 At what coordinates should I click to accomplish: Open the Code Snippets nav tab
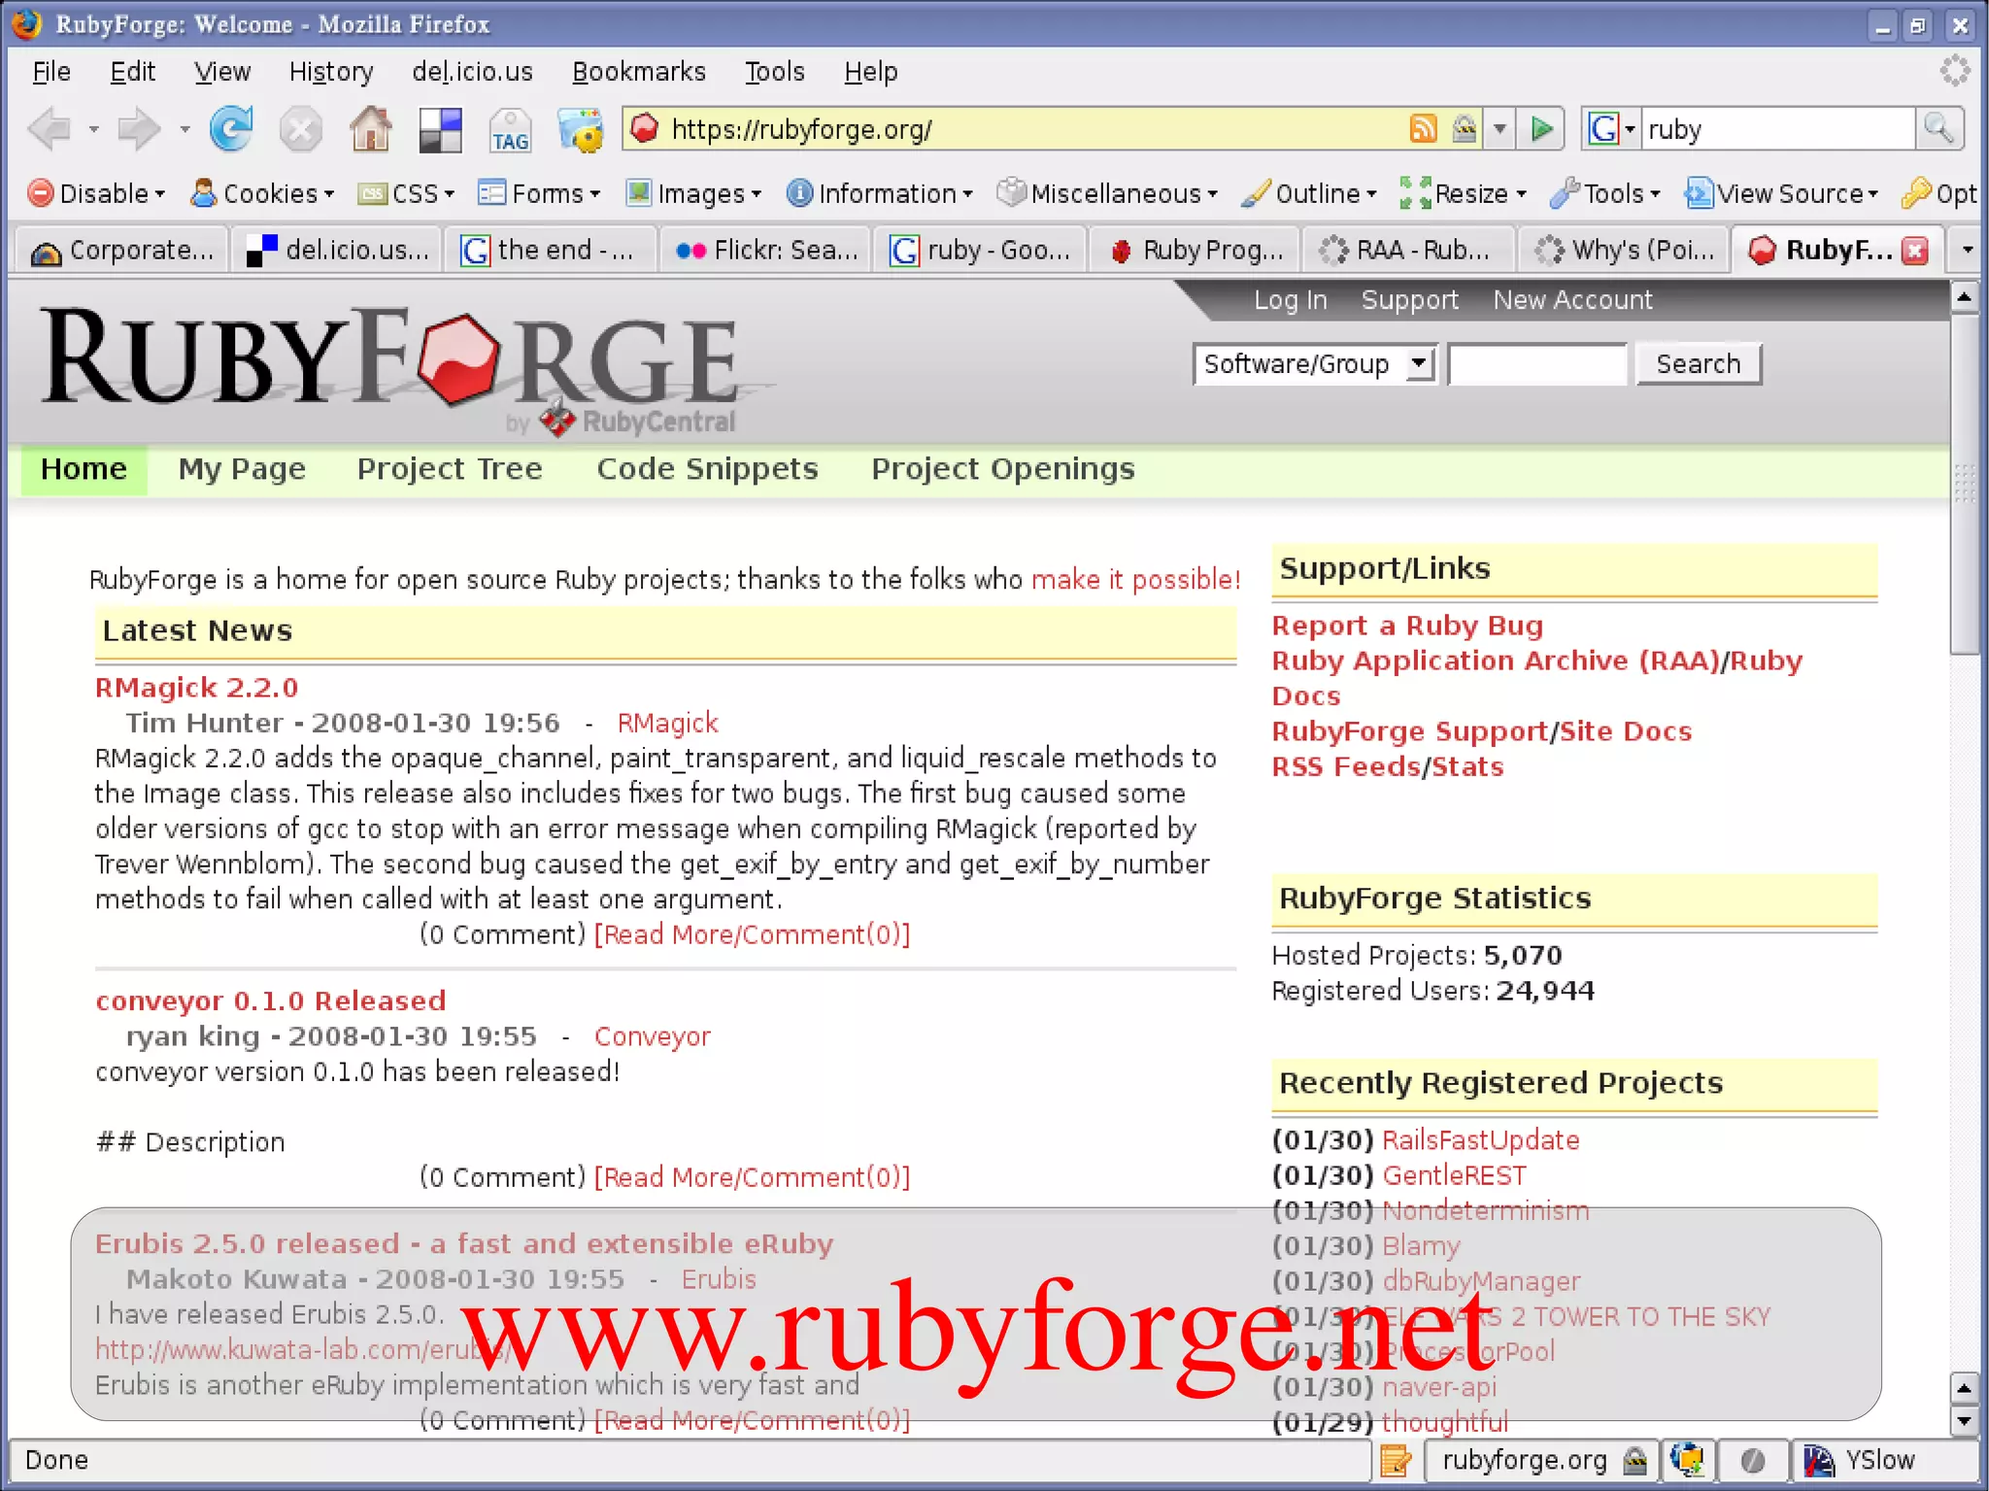pyautogui.click(x=707, y=469)
